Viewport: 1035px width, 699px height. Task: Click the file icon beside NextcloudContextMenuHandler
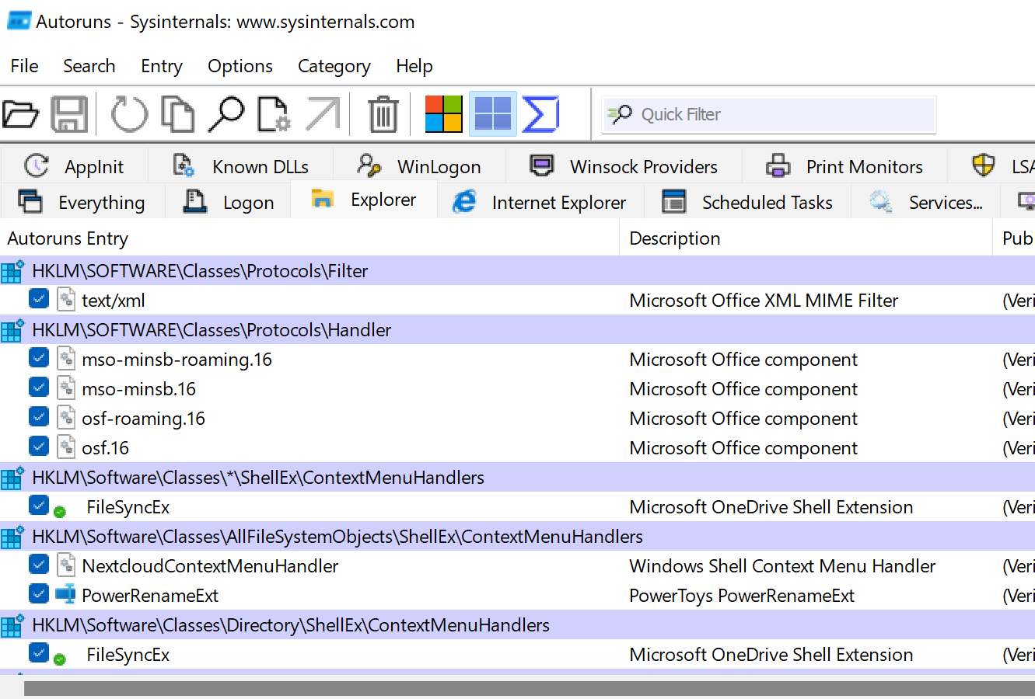(66, 565)
